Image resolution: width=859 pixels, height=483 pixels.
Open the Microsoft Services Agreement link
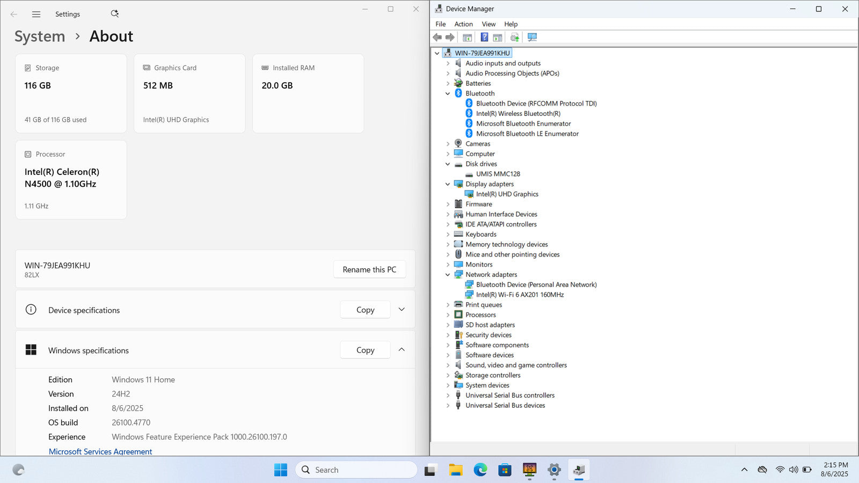pos(100,451)
